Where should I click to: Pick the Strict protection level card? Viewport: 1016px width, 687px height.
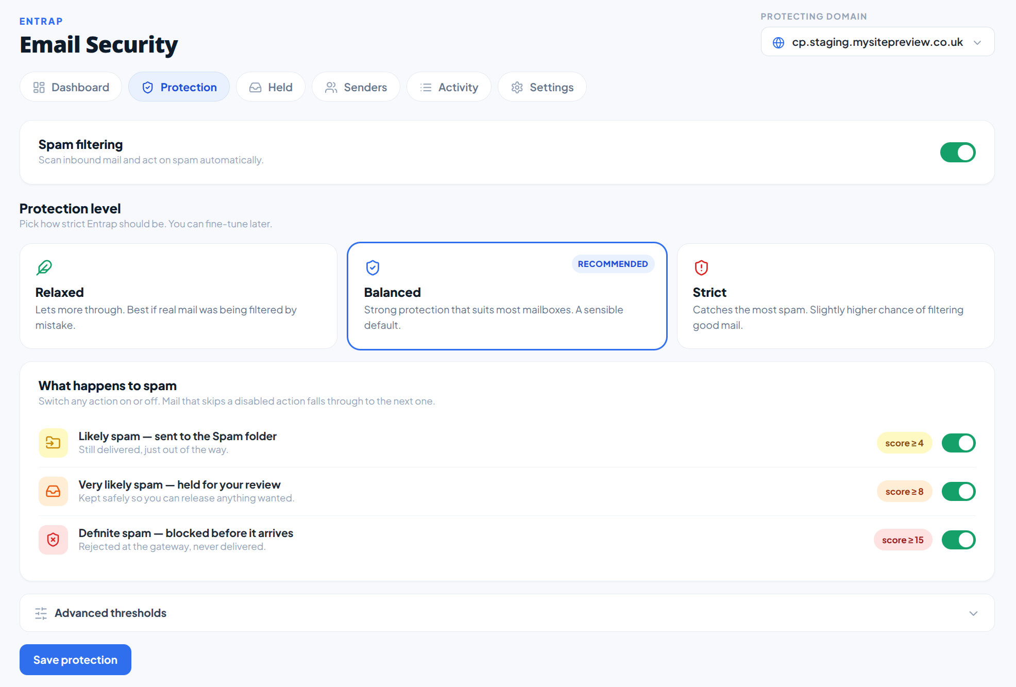pos(836,296)
